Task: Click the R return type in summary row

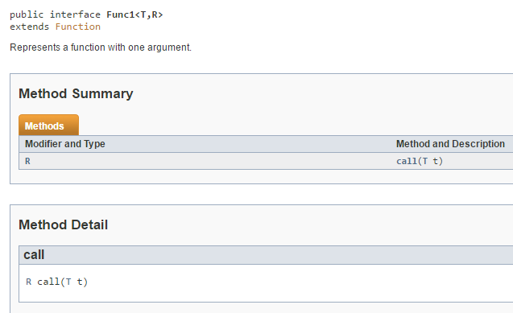Action: [x=28, y=161]
